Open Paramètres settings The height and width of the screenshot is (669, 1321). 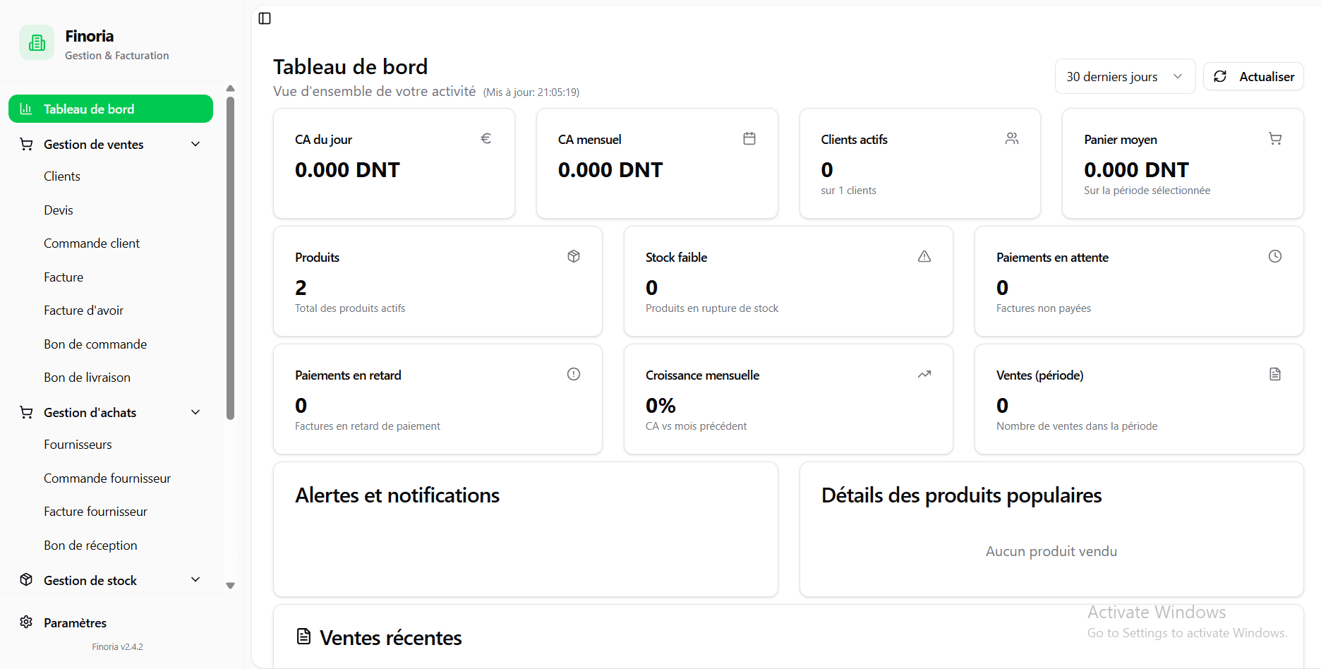(75, 622)
